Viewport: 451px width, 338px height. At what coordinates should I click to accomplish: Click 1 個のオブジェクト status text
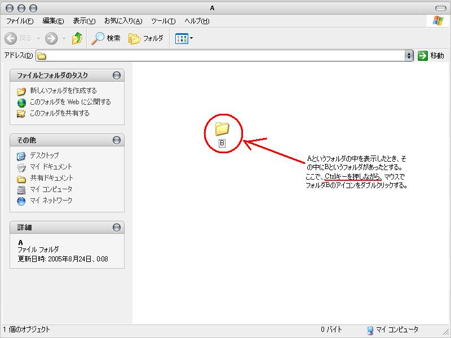click(26, 330)
